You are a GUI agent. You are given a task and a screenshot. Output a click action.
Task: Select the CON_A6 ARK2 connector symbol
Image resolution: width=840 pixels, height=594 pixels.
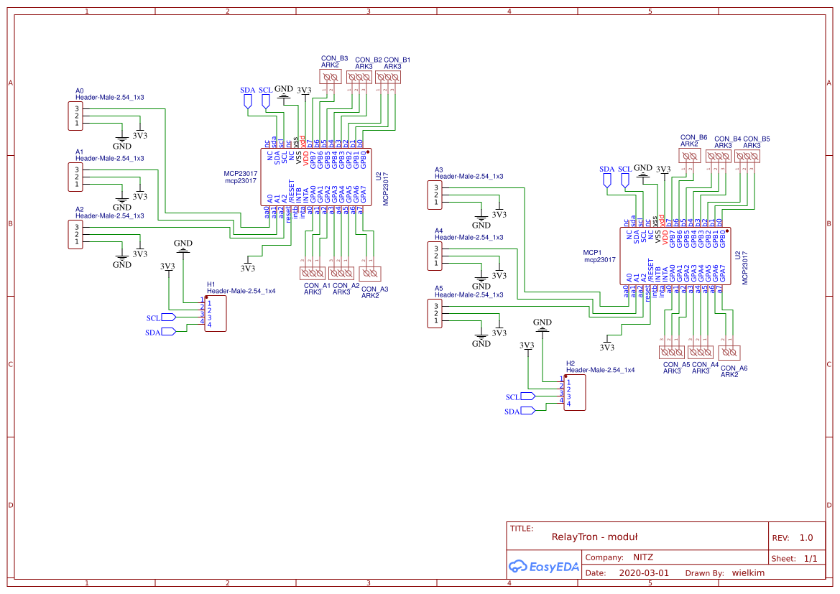(729, 352)
